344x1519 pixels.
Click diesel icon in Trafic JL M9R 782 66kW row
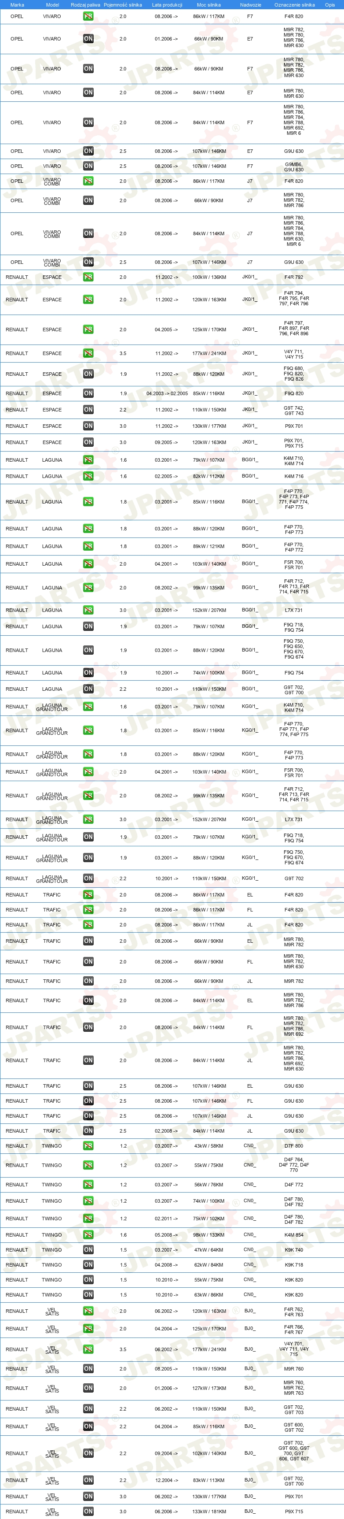(x=88, y=981)
